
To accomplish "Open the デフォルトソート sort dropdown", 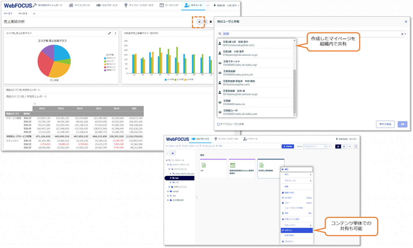I will [315, 146].
